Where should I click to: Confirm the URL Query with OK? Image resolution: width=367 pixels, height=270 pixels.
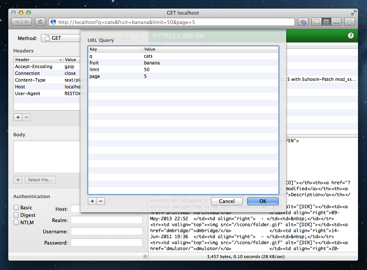pos(263,201)
